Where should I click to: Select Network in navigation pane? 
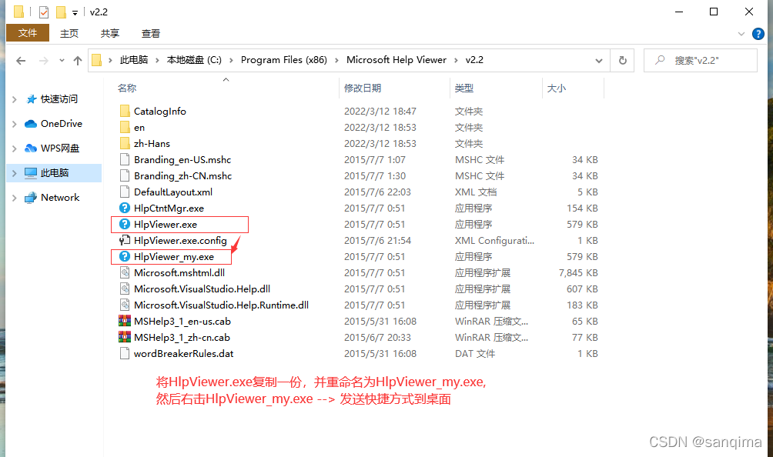(x=60, y=198)
